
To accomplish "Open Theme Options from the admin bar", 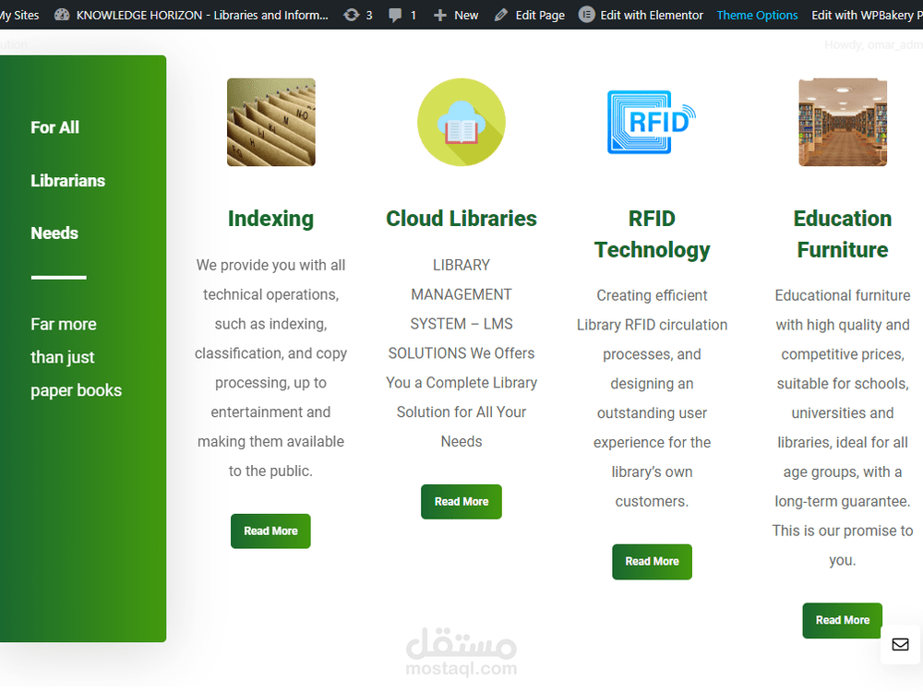I will coord(757,15).
